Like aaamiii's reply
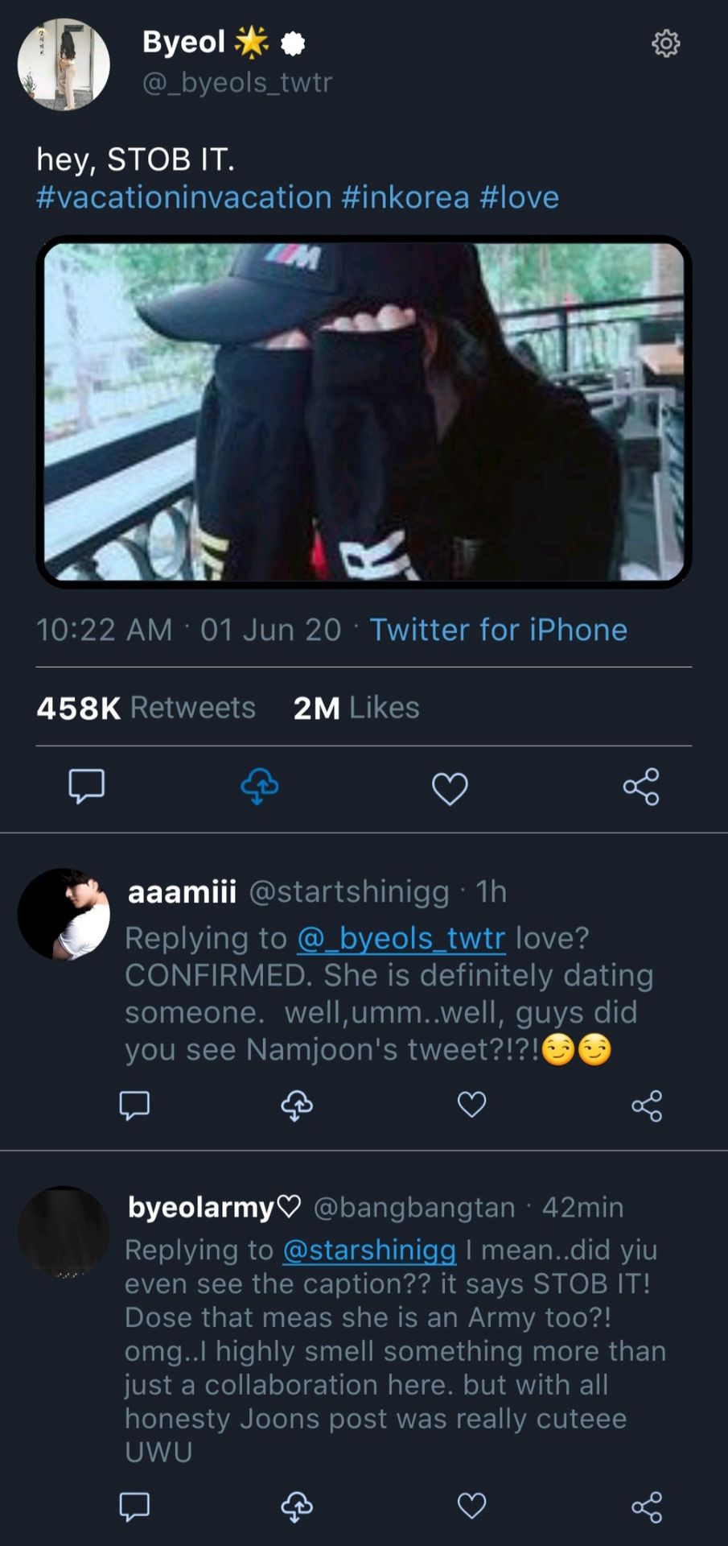Screen dimensions: 728x1546 [x=471, y=1105]
